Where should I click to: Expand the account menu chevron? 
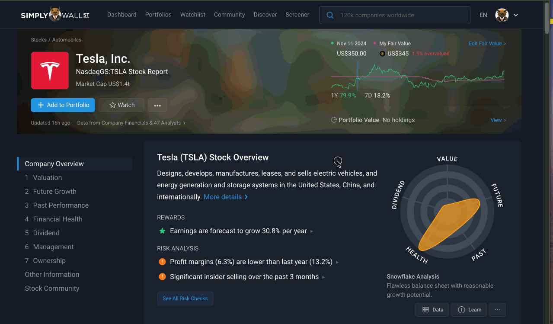tap(516, 15)
